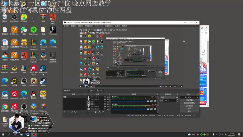Open OBS Settings from the controls panel
Viewport: 243px width, 137px height.
[x=189, y=109]
